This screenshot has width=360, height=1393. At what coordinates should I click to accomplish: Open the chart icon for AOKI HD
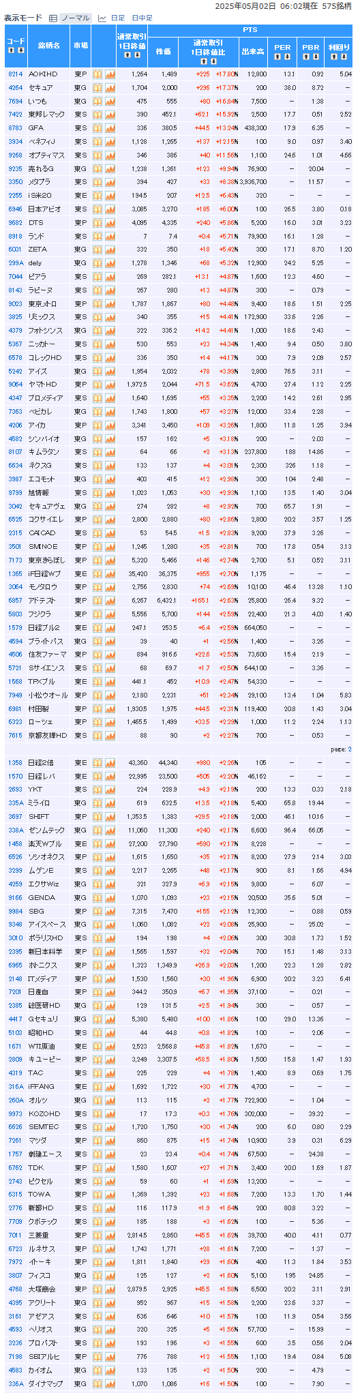coord(110,74)
